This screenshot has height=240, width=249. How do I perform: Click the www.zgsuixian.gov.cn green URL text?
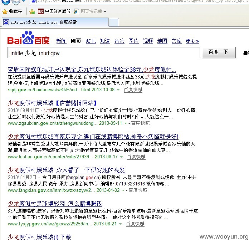(x=53, y=123)
